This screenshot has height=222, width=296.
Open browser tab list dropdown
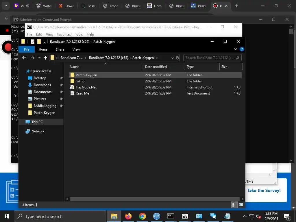pyautogui.click(x=6, y=6)
